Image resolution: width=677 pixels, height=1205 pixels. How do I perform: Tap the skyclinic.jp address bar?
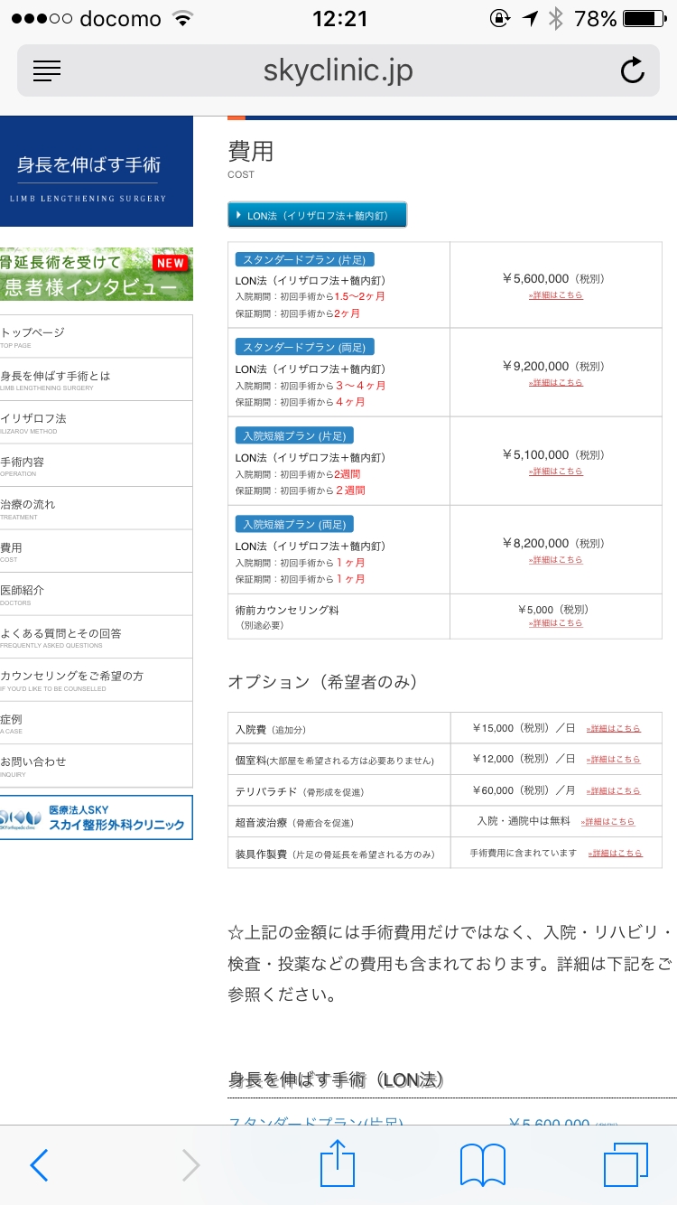coord(338,70)
